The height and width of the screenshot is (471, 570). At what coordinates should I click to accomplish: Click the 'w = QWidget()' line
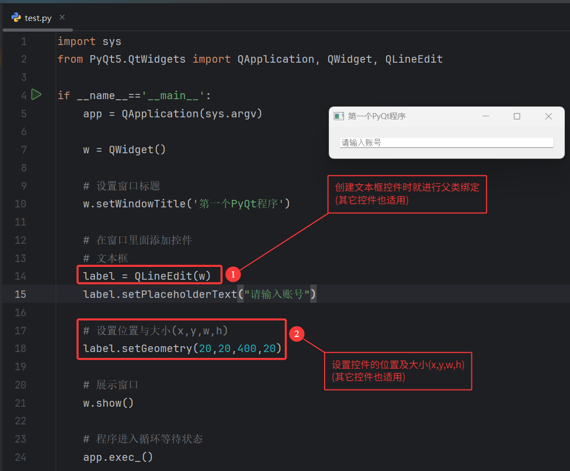pos(124,150)
